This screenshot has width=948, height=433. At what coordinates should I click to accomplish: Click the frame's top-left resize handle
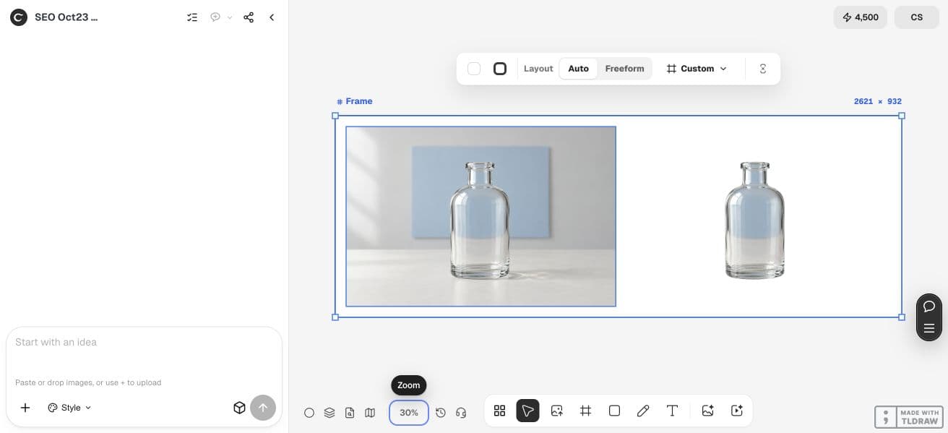pos(335,116)
